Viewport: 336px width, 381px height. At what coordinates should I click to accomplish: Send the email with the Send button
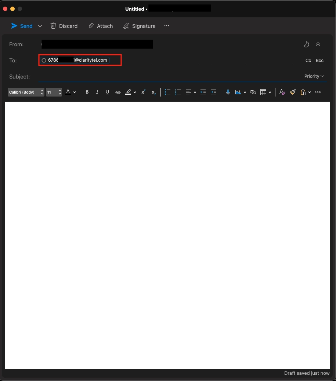22,26
